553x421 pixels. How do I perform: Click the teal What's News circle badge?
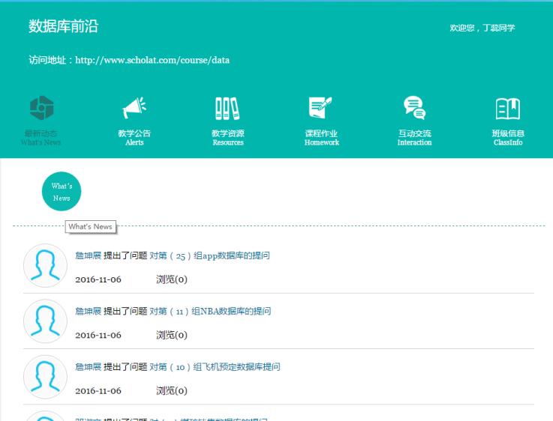61,193
